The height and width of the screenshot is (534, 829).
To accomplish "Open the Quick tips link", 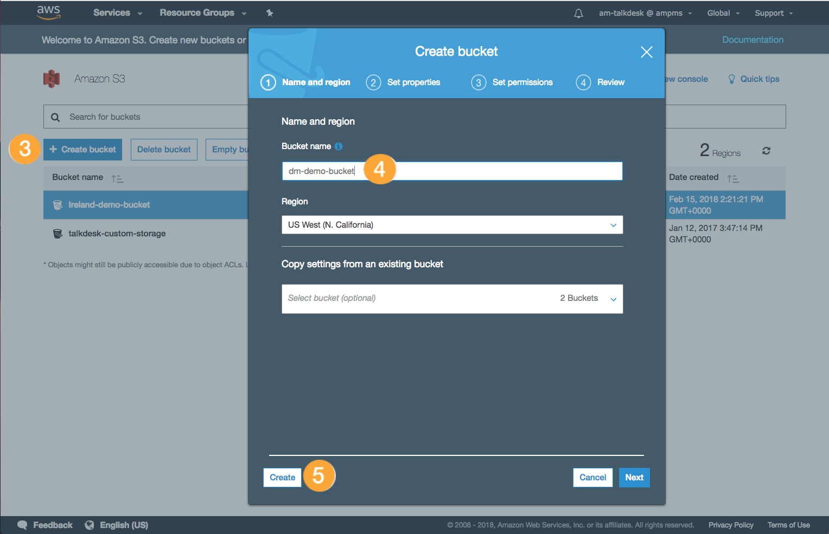I will tap(760, 79).
